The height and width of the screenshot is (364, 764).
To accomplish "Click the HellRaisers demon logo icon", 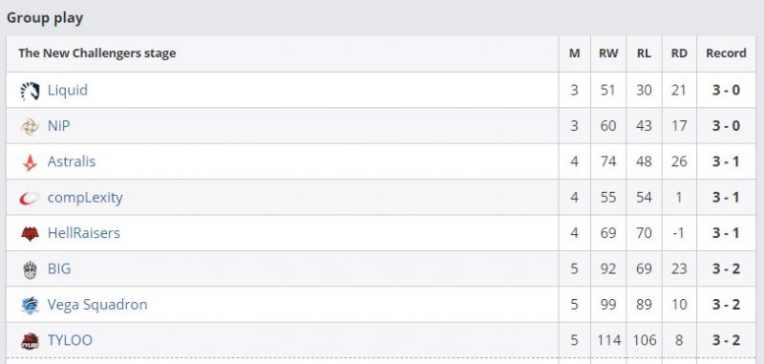I will 30,234.
